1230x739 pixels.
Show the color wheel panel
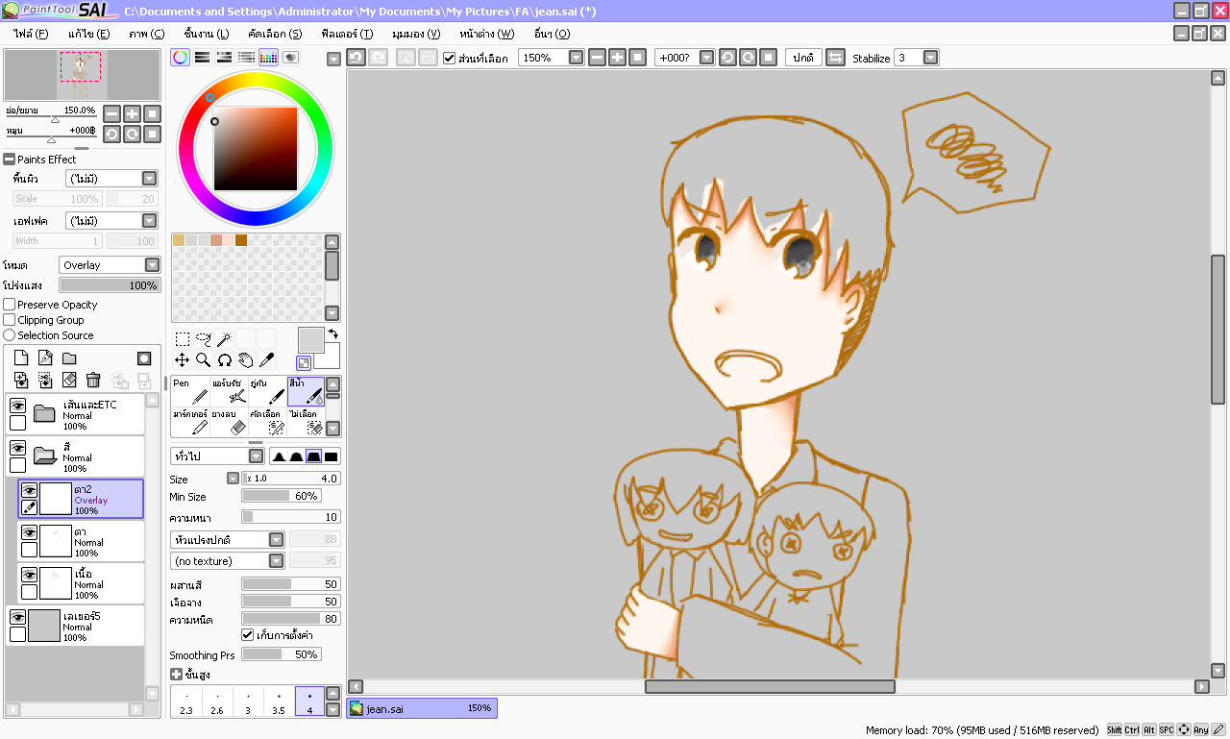point(180,58)
